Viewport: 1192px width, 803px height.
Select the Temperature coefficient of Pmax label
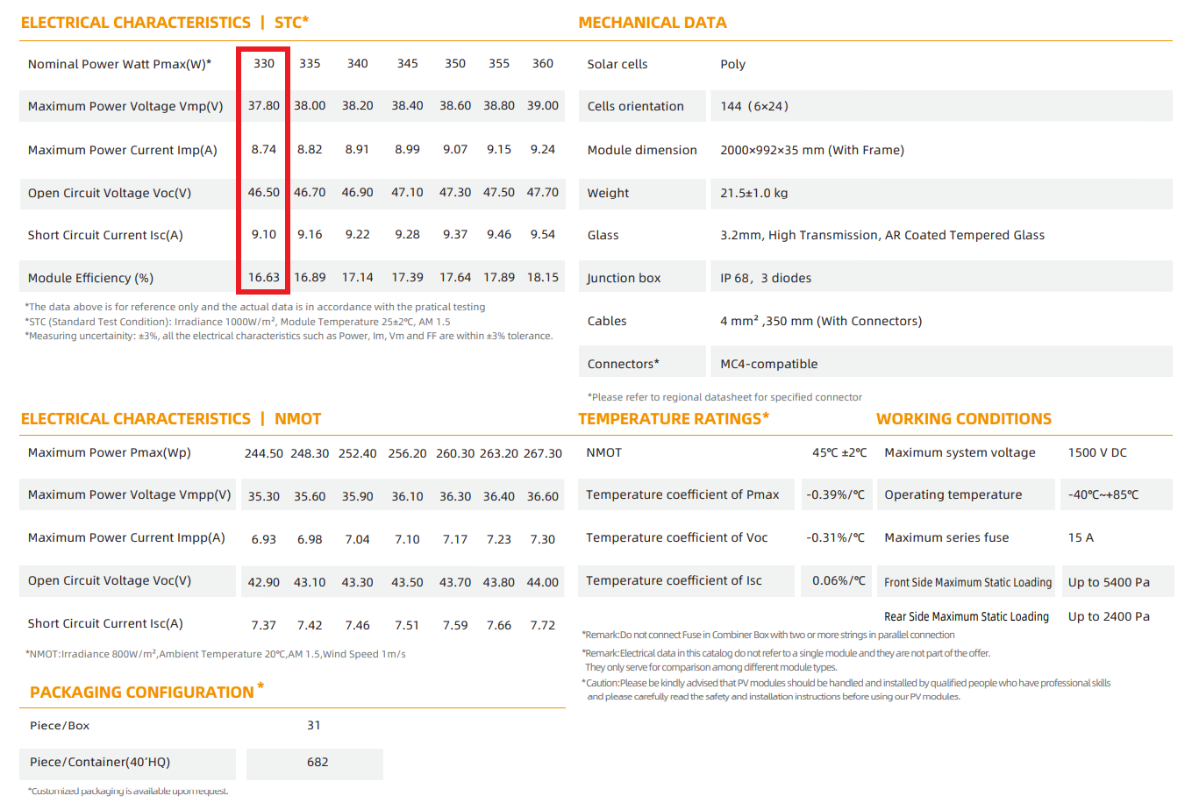tap(682, 494)
